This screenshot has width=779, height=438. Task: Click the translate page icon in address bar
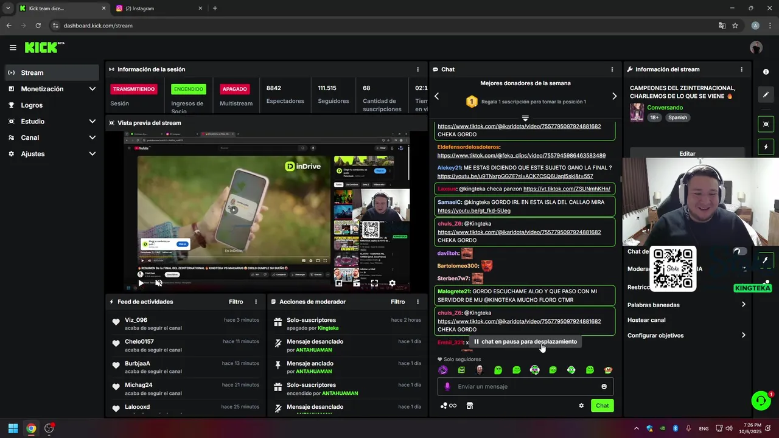722,26
